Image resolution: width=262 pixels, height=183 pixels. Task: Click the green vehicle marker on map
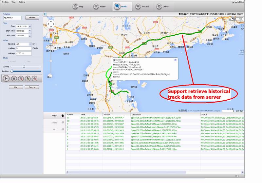tap(110, 84)
